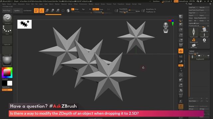The width and height of the screenshot is (213, 119).
Task: Activate the Draw mode button
Action: coord(42,11)
